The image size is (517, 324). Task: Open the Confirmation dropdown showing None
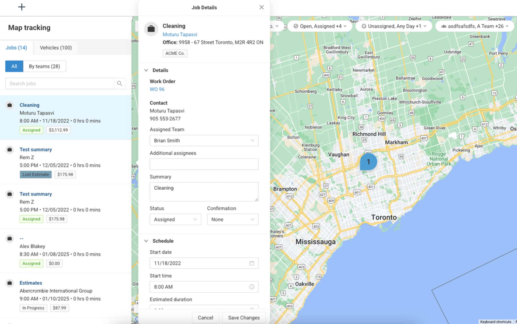coord(232,219)
